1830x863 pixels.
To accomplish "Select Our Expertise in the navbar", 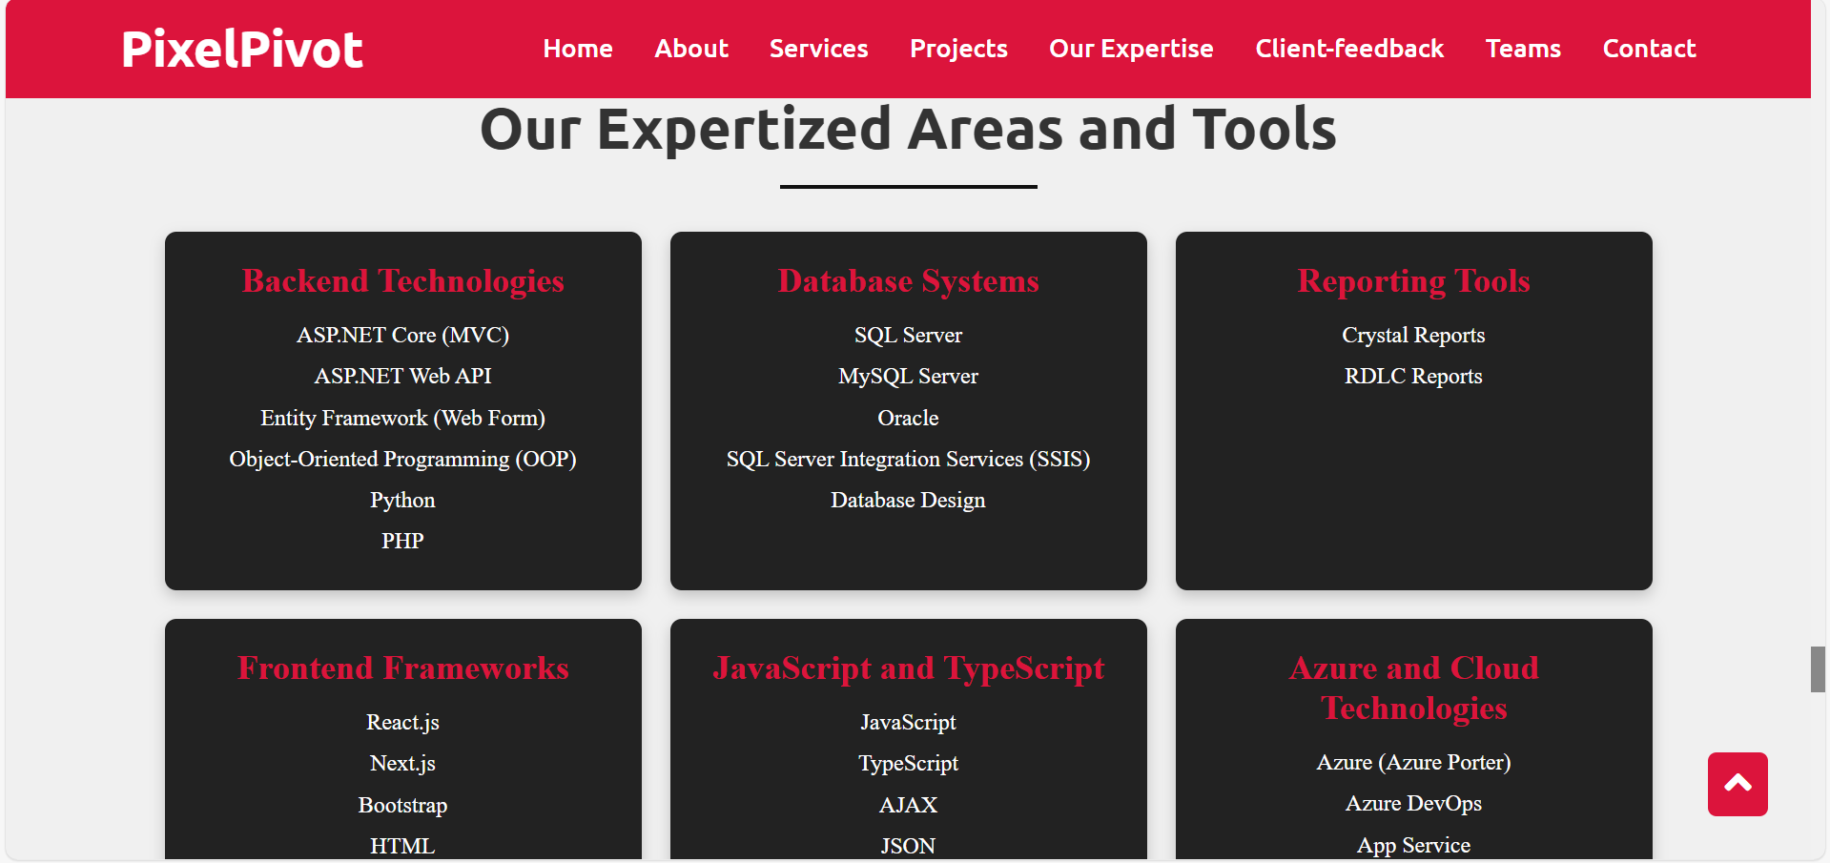I will point(1130,49).
